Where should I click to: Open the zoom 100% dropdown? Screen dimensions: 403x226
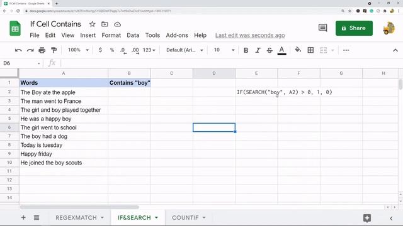[x=78, y=50]
